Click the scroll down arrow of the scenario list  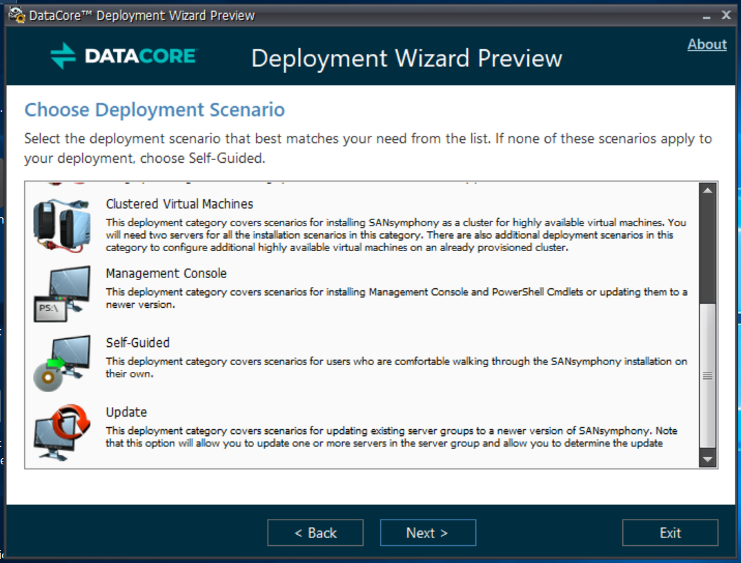[x=707, y=459]
